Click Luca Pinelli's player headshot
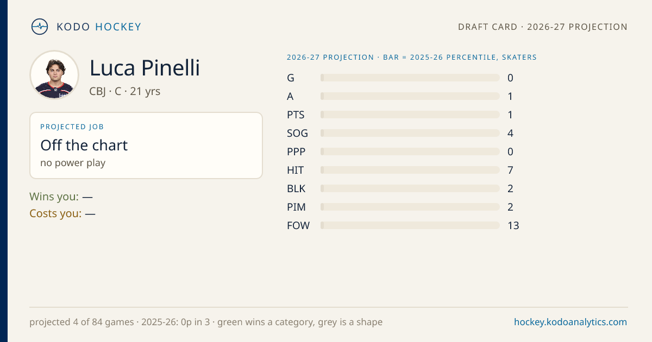652x342 pixels. point(54,75)
